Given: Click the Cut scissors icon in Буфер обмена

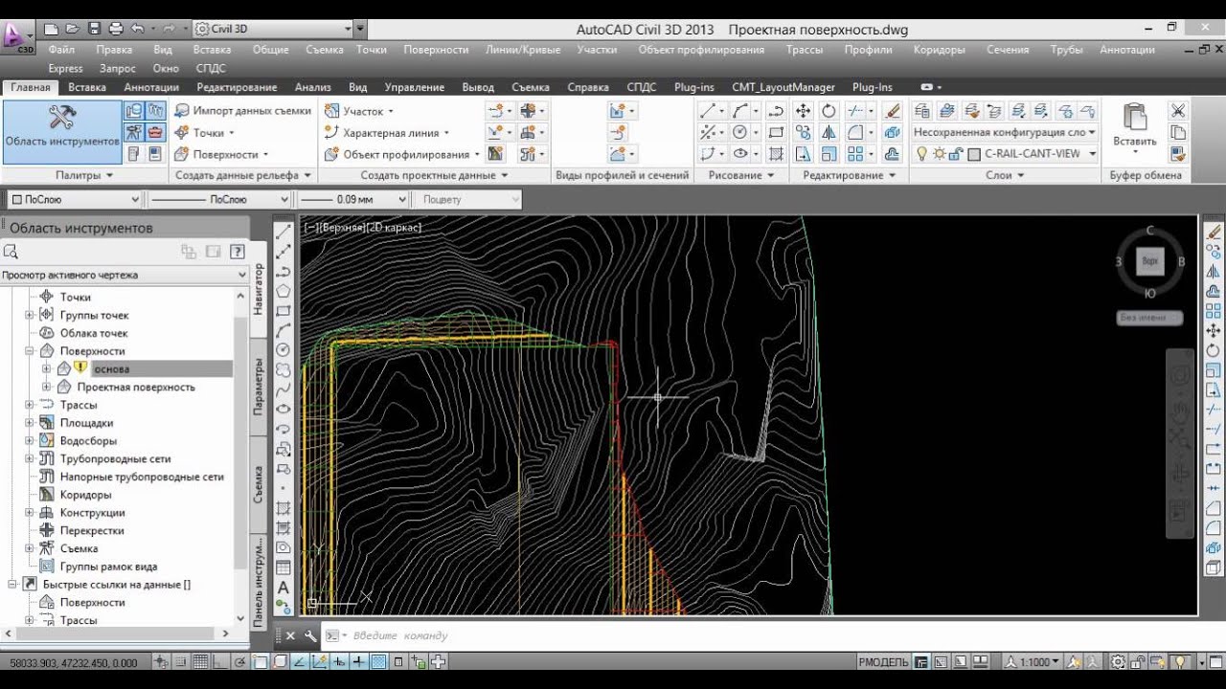Looking at the screenshot, I should tap(1178, 111).
